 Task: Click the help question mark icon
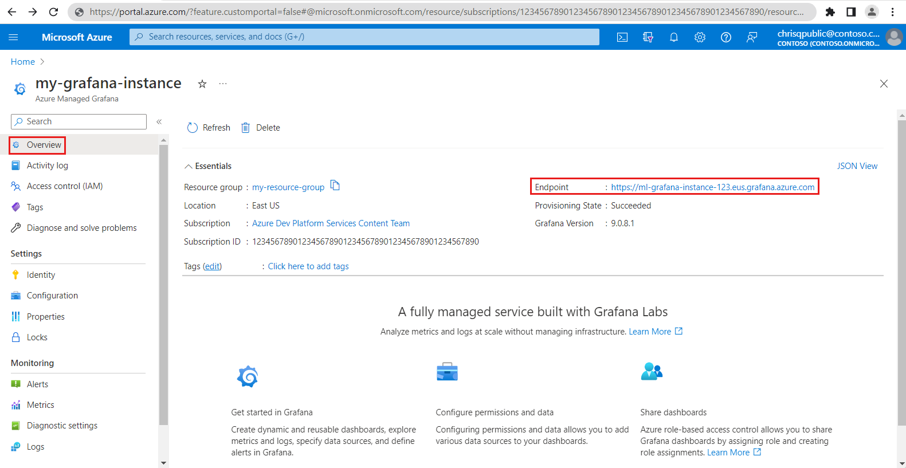coord(726,37)
